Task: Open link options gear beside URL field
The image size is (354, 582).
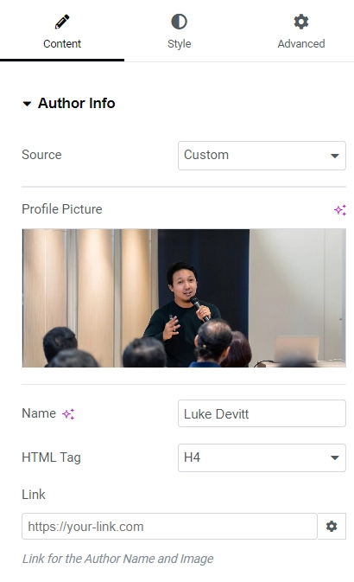Action: point(332,526)
